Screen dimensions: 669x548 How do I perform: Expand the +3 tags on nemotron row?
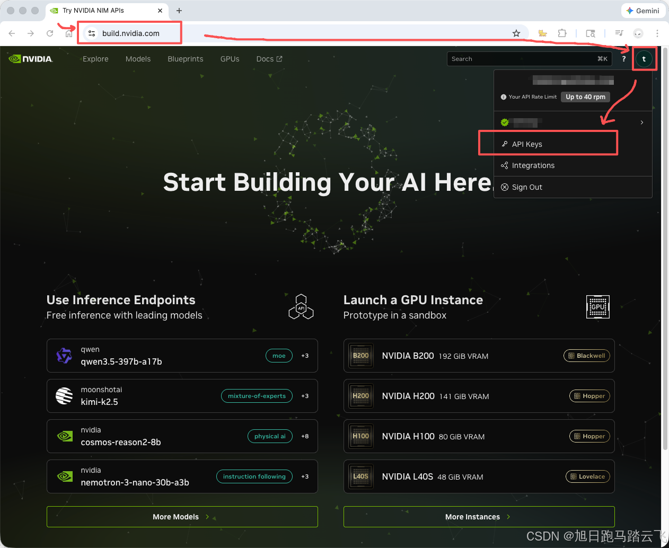pos(305,476)
